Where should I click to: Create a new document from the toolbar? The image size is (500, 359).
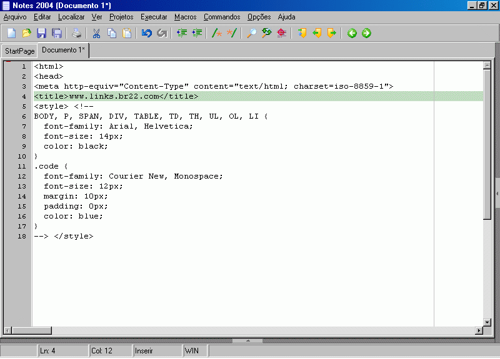(x=11, y=33)
